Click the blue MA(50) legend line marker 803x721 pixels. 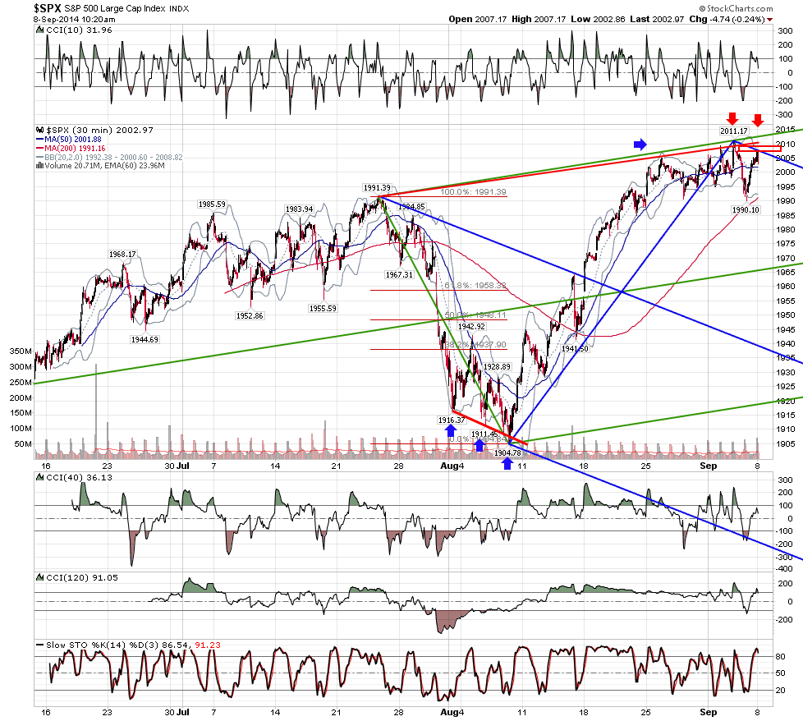(40, 140)
